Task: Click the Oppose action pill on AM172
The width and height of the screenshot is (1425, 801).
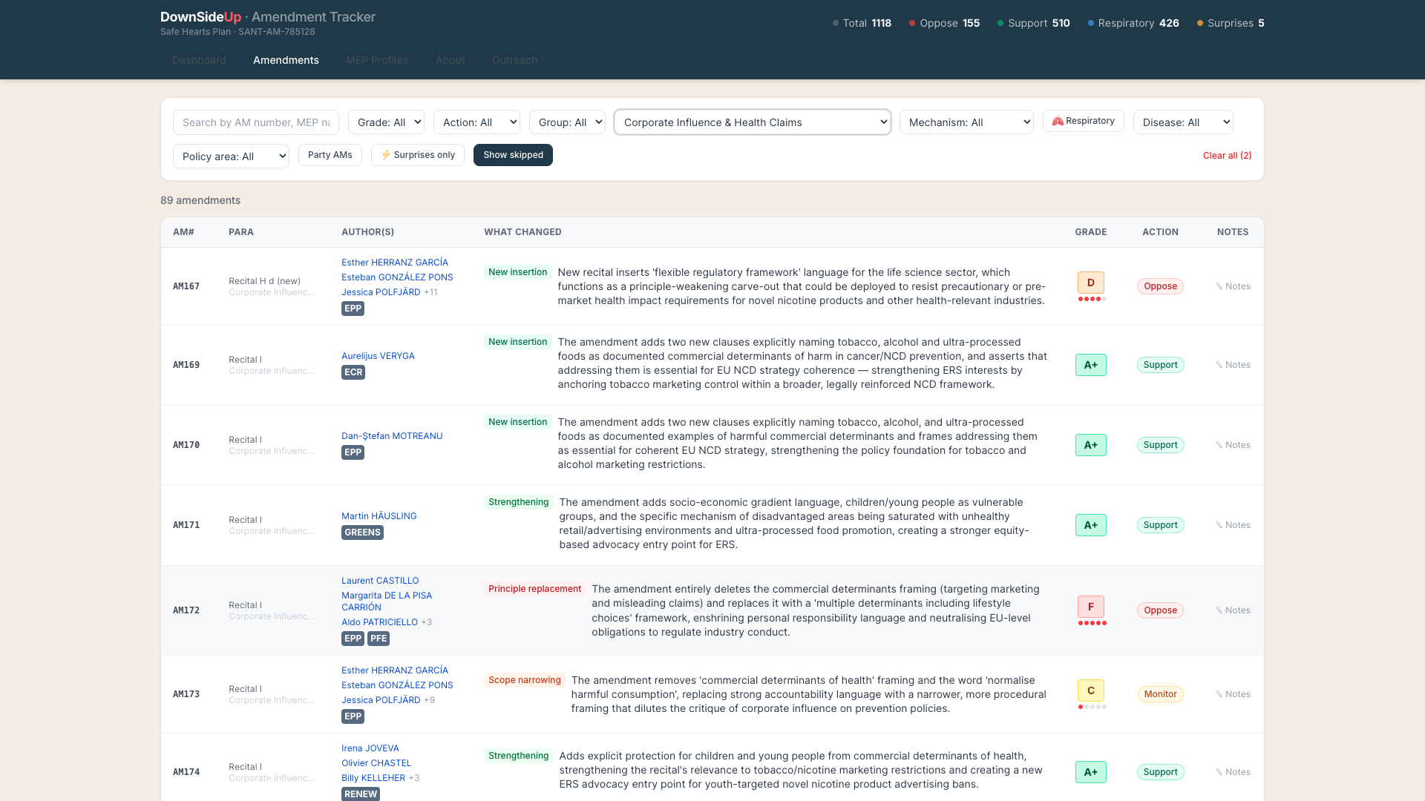Action: point(1160,610)
